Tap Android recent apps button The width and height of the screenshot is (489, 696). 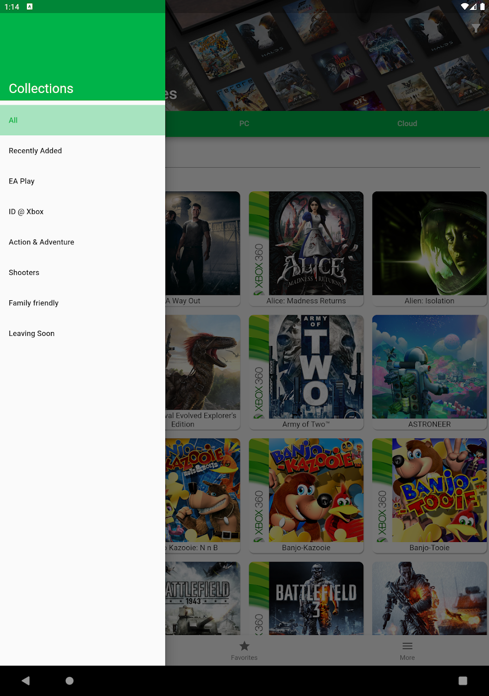(x=463, y=681)
